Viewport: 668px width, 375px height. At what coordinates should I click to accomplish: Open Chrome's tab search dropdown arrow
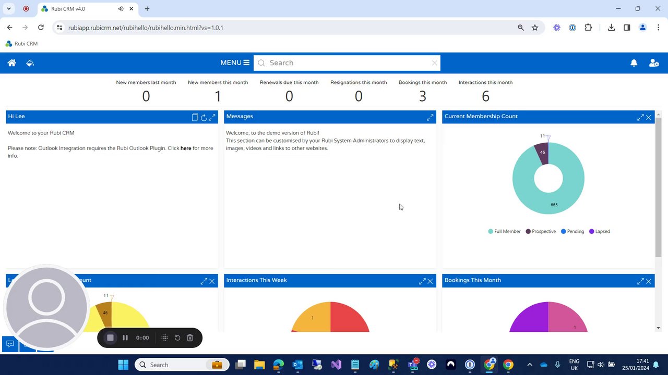click(9, 9)
